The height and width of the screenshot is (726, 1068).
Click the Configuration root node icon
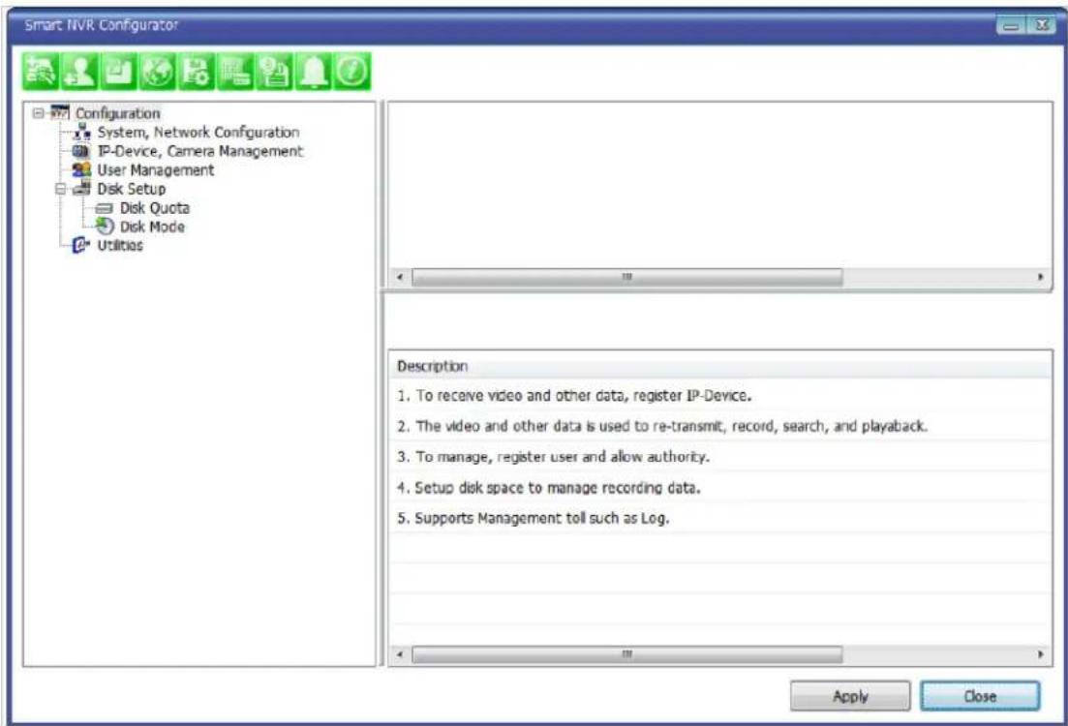(60, 112)
